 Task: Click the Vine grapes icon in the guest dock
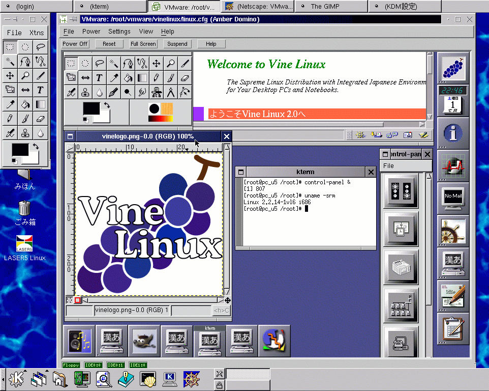point(453,68)
